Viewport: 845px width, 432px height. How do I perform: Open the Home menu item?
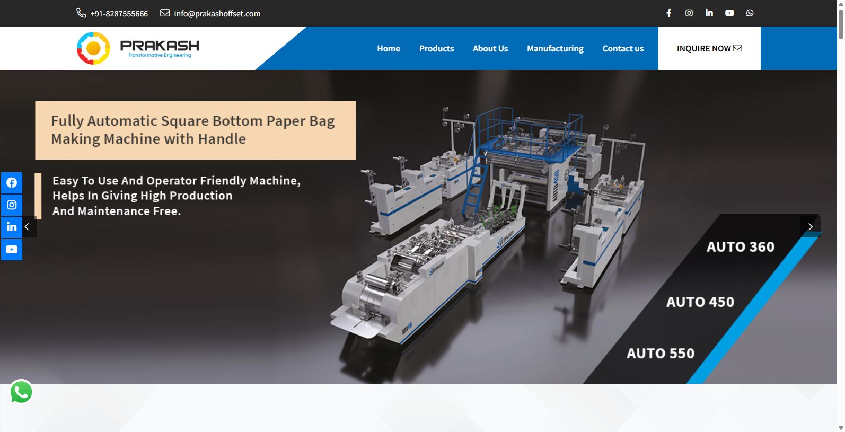pyautogui.click(x=389, y=48)
